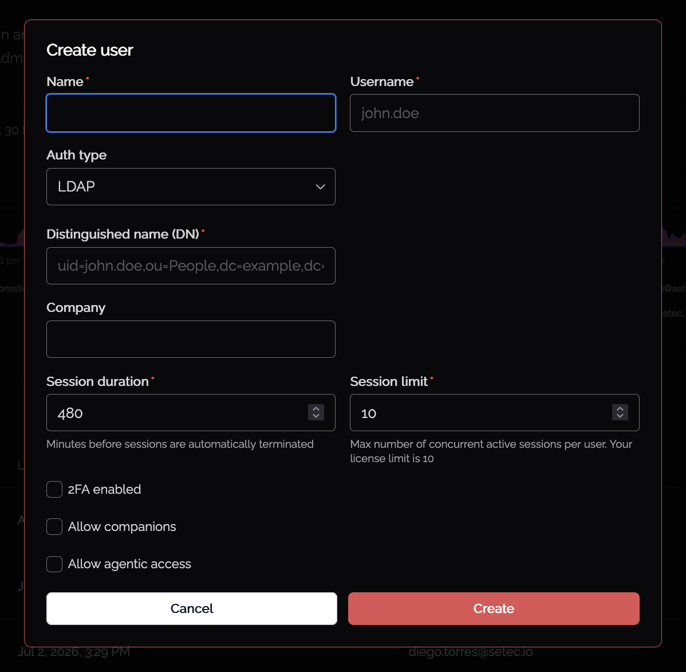Decrease Session duration with the down arrow
Image resolution: width=686 pixels, height=672 pixels.
pyautogui.click(x=316, y=416)
